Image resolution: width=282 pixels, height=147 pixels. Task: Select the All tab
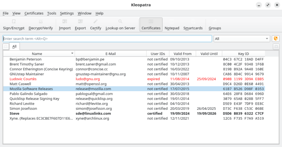(x=14, y=46)
